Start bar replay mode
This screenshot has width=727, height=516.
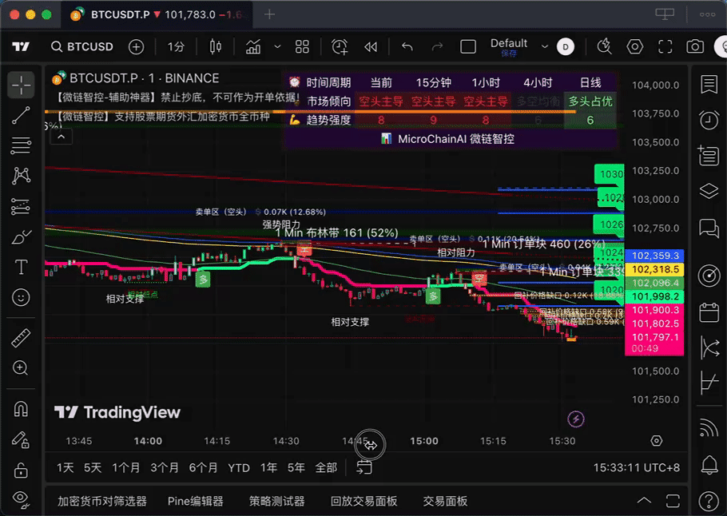(371, 46)
